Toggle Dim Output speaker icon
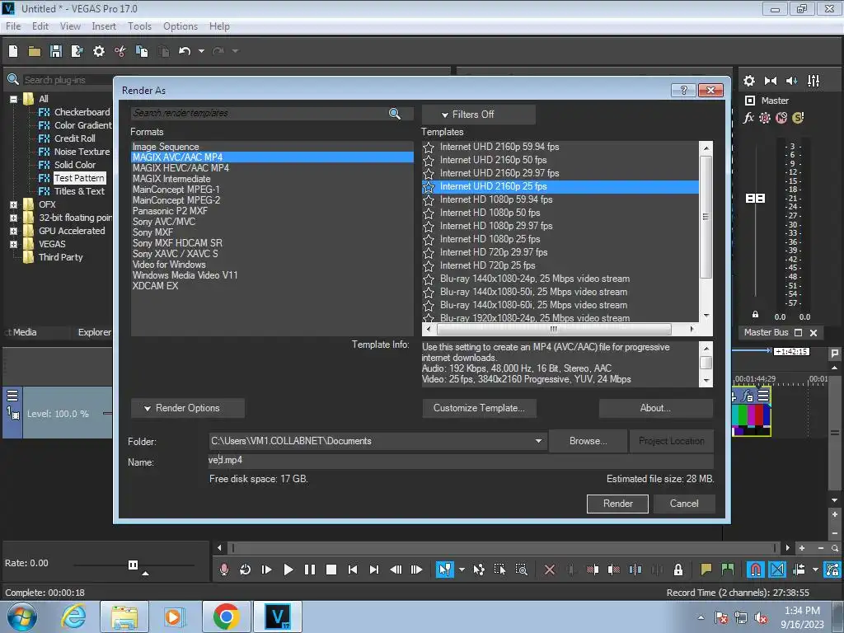Viewport: 844px width, 633px height. pyautogui.click(x=792, y=81)
